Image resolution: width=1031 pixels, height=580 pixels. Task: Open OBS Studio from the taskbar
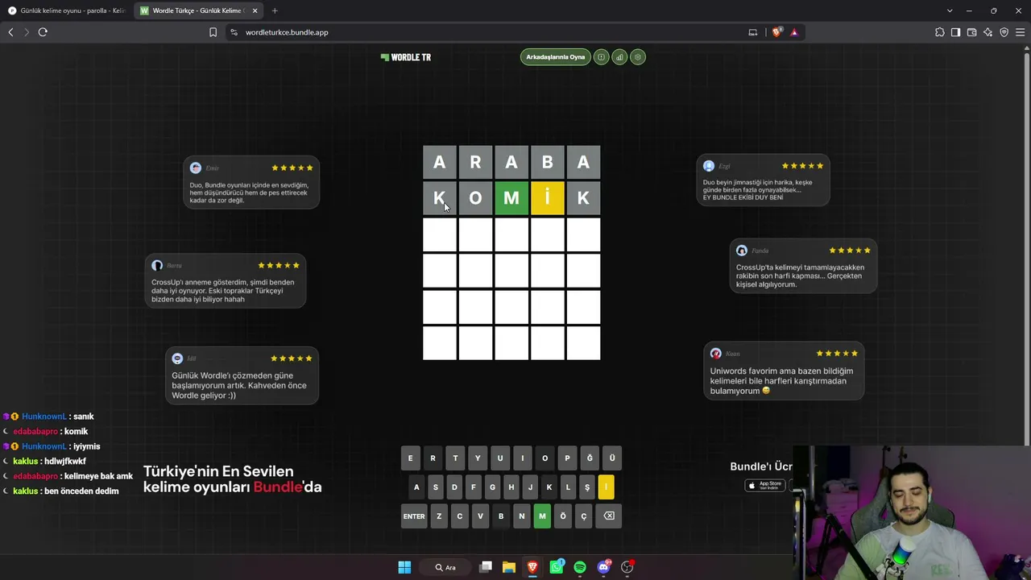tap(627, 567)
